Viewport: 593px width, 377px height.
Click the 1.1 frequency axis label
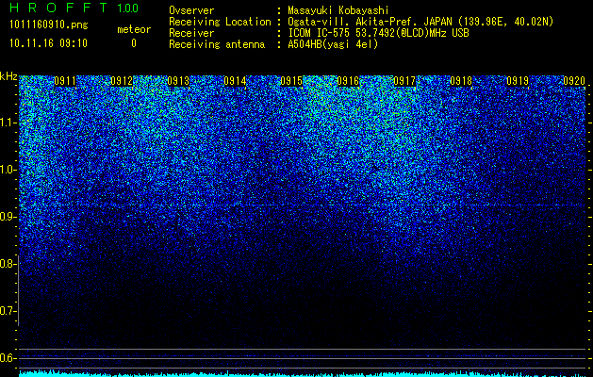tap(8, 123)
